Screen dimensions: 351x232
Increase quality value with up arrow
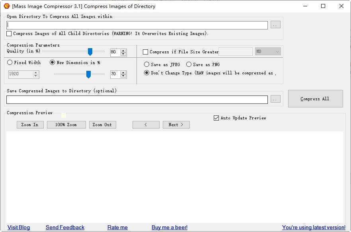[123, 51]
